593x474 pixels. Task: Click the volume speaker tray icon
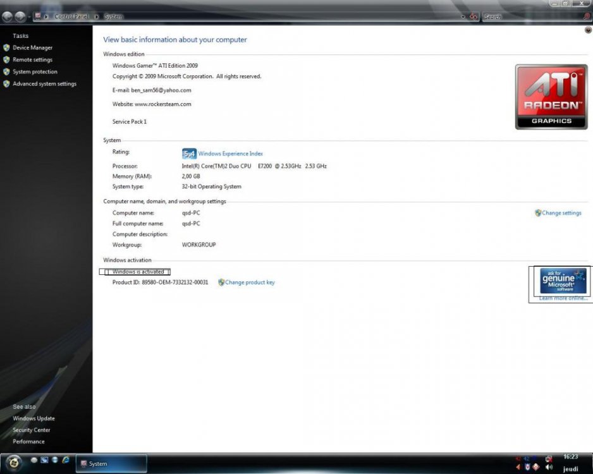pos(548,468)
